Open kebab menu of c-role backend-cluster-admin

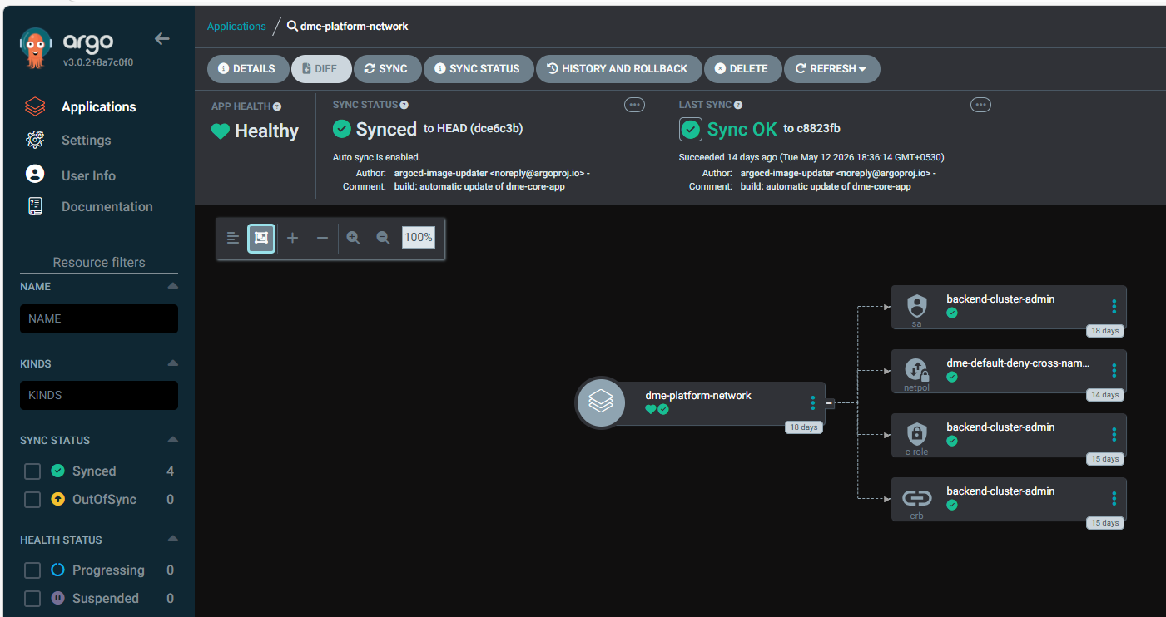coord(1114,435)
